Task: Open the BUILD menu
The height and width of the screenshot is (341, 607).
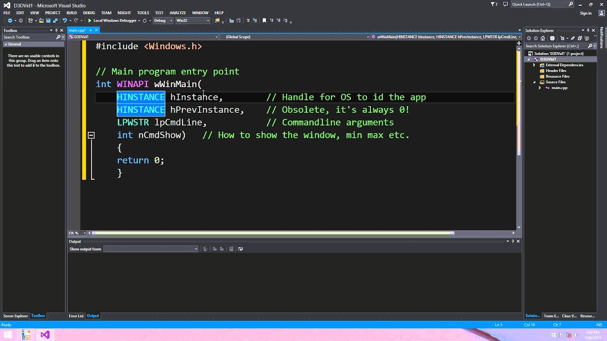Action: click(72, 13)
